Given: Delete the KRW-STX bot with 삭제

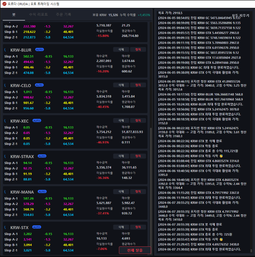Looking at the screenshot, I should pyautogui.click(x=121, y=227).
